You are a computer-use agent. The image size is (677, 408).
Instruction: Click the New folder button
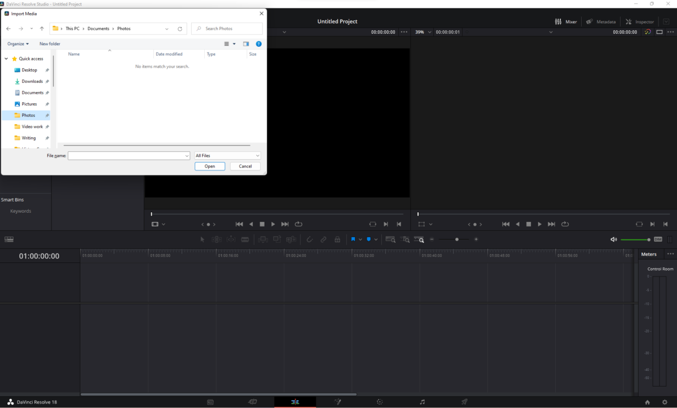coord(50,44)
